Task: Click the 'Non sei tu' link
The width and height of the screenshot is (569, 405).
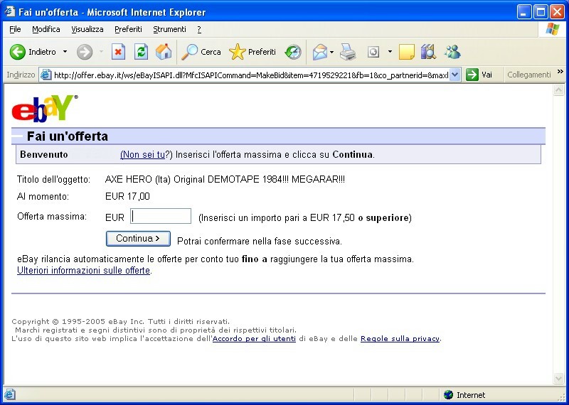Action: tap(142, 155)
